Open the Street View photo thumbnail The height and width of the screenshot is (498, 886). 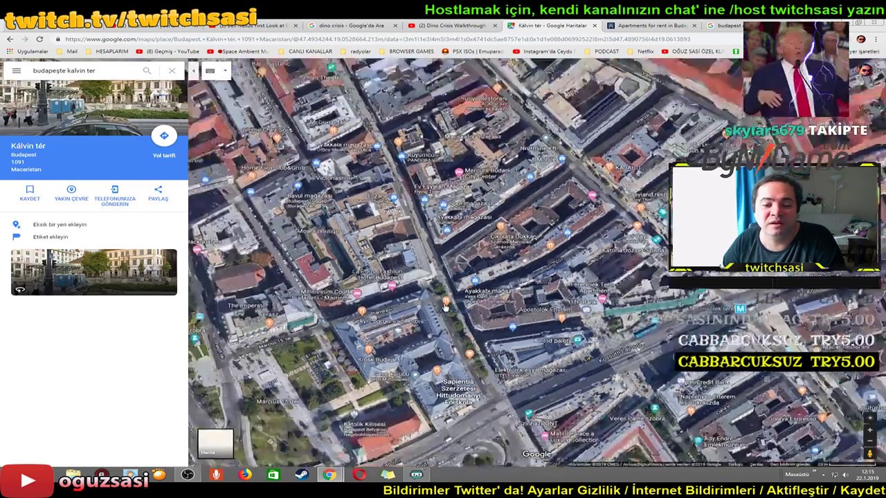pos(93,272)
